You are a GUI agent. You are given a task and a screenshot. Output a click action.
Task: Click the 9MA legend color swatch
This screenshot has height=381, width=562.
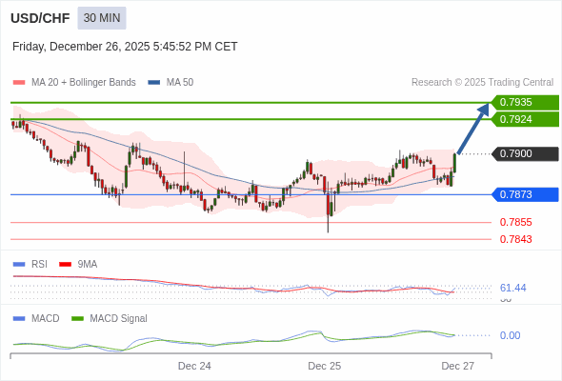(65, 265)
